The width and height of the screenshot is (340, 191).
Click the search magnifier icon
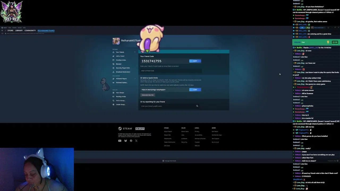click(197, 106)
